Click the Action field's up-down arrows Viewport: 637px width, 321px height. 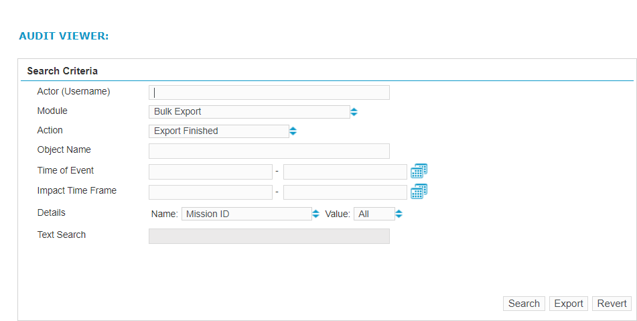(x=293, y=131)
